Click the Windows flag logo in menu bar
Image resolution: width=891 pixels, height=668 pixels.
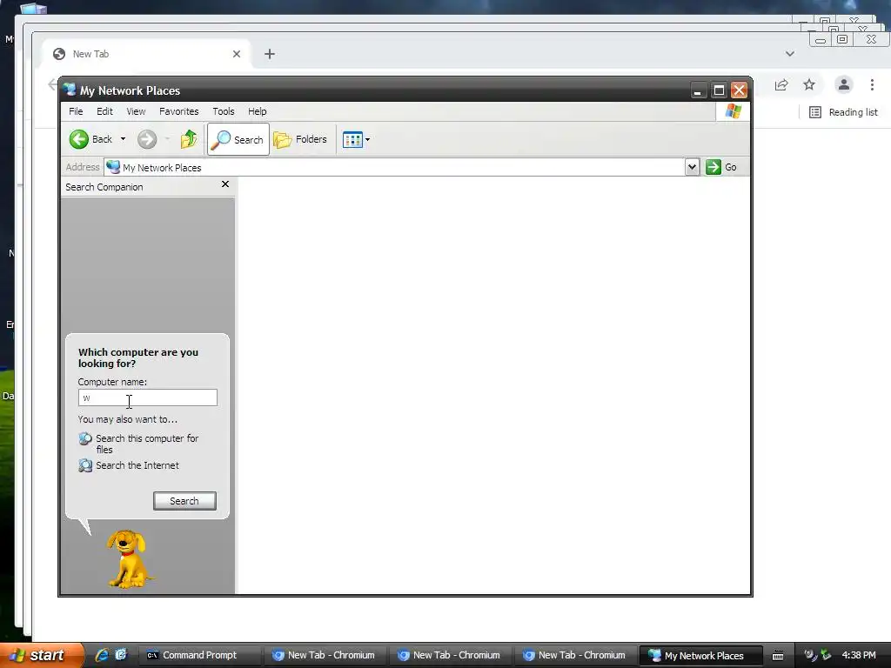[x=733, y=111]
